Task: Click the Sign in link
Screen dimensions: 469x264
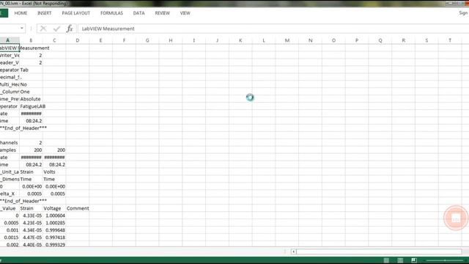Action: pyautogui.click(x=463, y=13)
